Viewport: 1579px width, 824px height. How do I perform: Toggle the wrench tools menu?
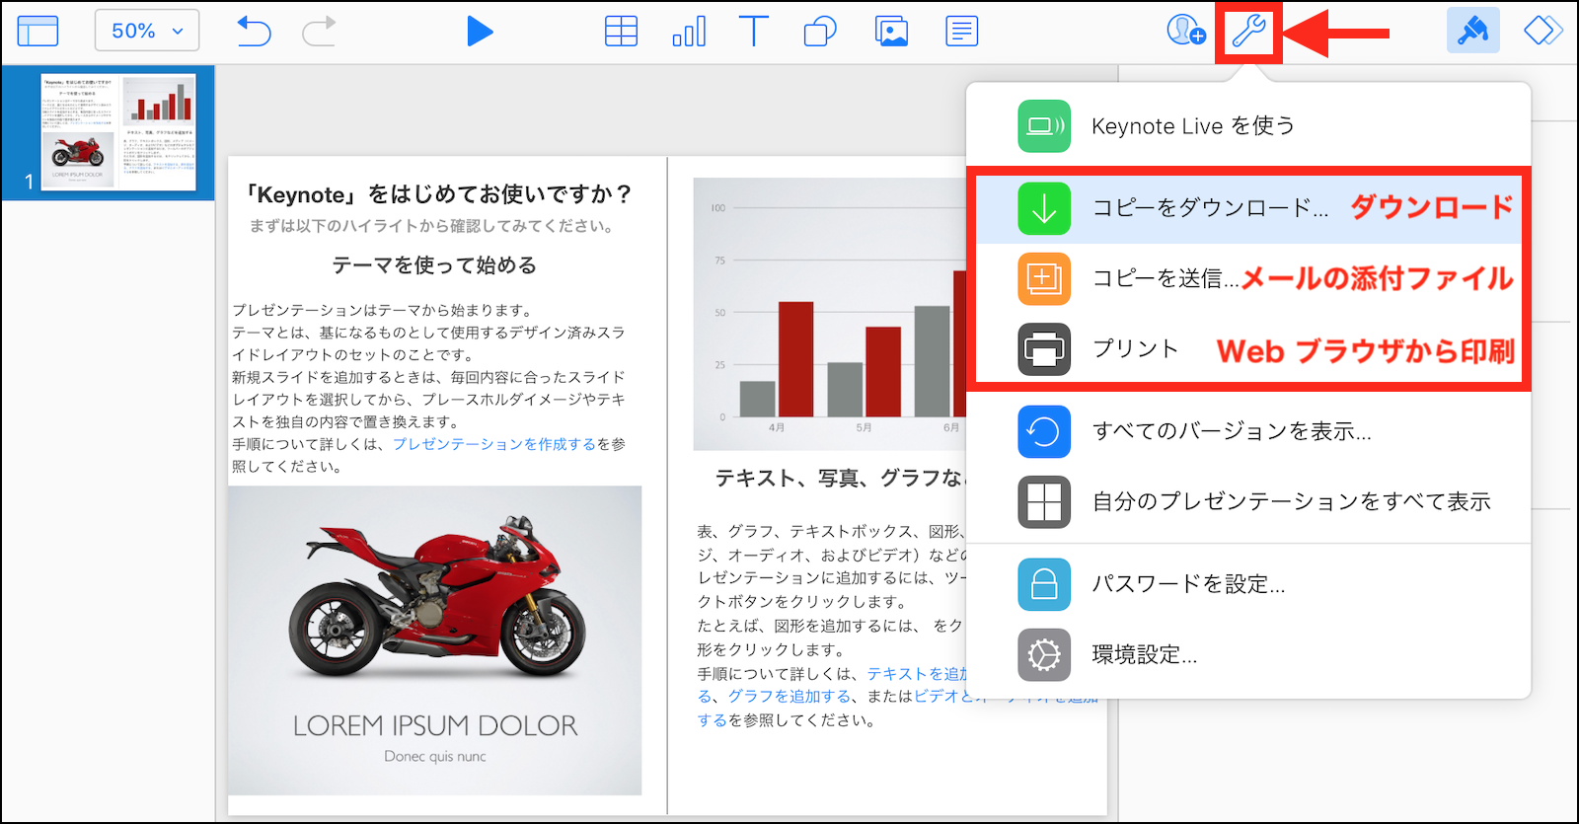(x=1248, y=32)
